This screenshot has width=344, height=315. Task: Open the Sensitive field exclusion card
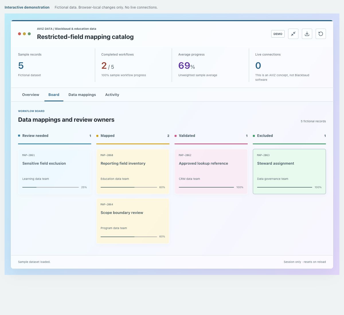click(54, 172)
